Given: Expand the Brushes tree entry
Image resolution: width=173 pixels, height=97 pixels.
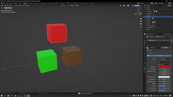Looking at the screenshot, I should coord(146,10).
